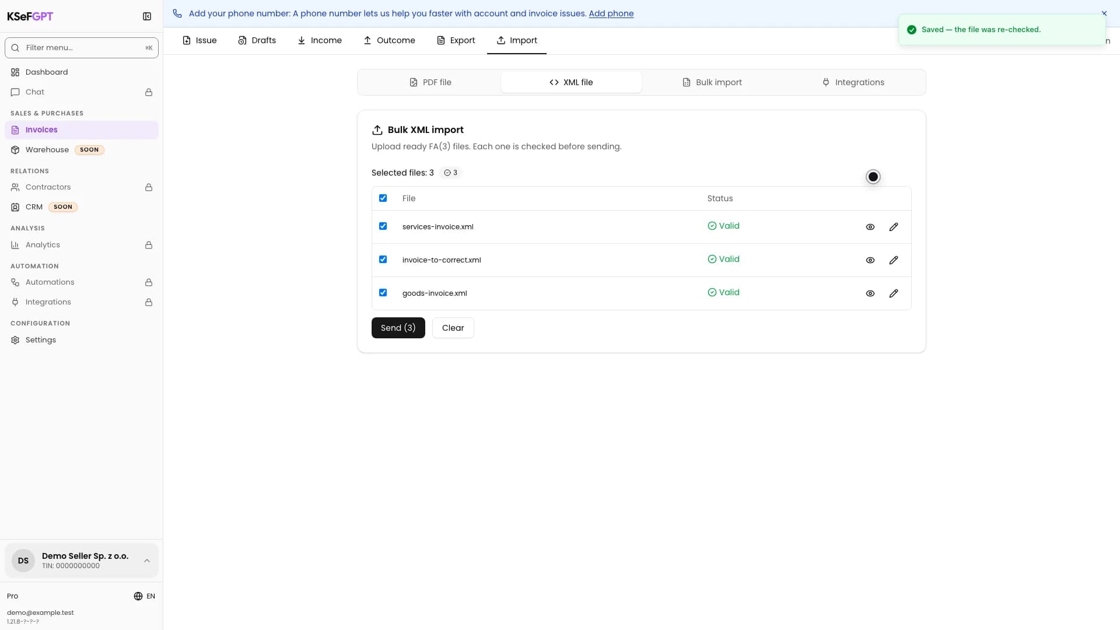Switch to the Outcome tab
The width and height of the screenshot is (1120, 630).
tap(389, 40)
